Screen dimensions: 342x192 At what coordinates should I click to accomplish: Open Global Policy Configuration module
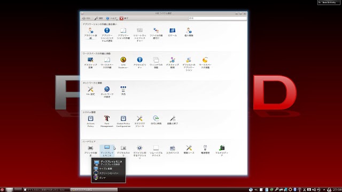tap(123, 122)
